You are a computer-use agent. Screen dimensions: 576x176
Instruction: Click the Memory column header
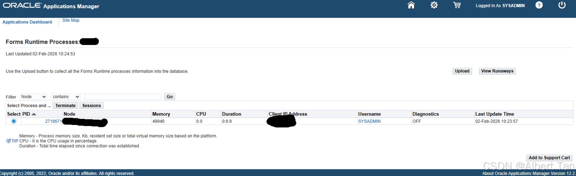[161, 114]
